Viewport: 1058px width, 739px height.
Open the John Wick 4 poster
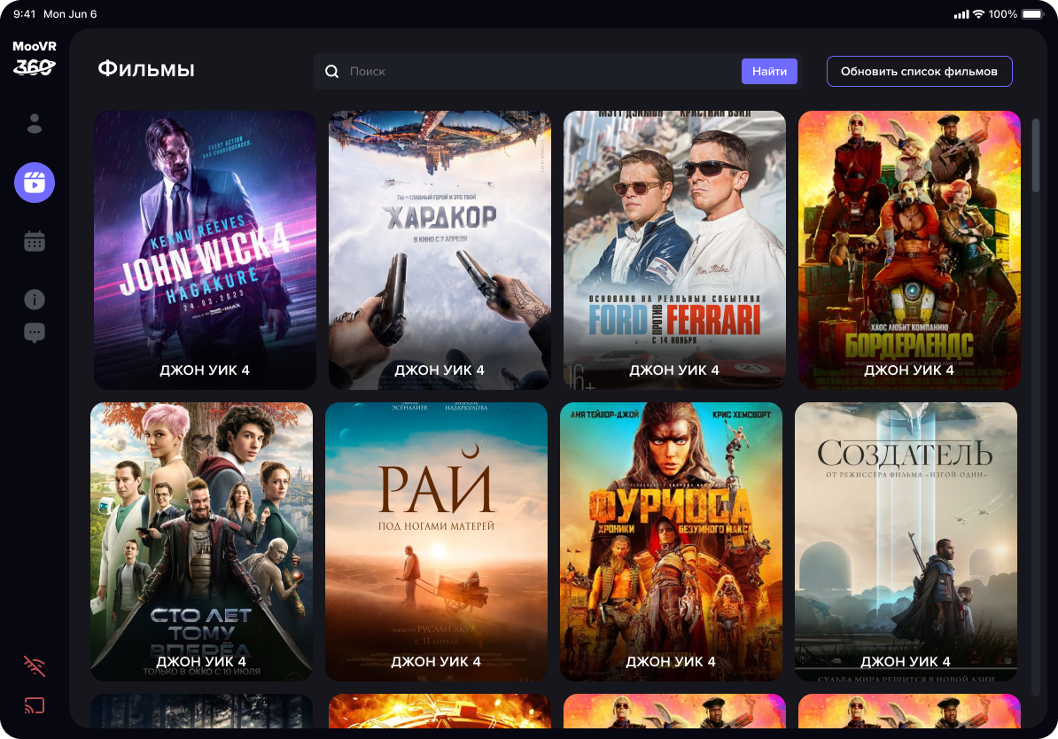tap(205, 249)
